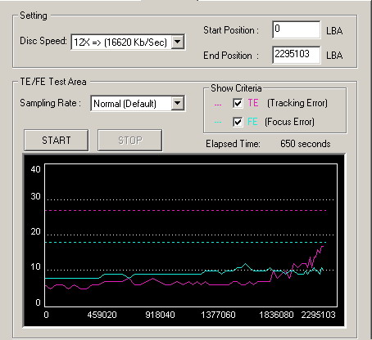Click the magenta TE dashed legend marker

(218, 105)
